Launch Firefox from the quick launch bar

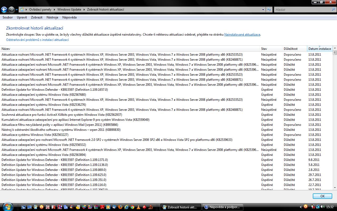(120, 207)
